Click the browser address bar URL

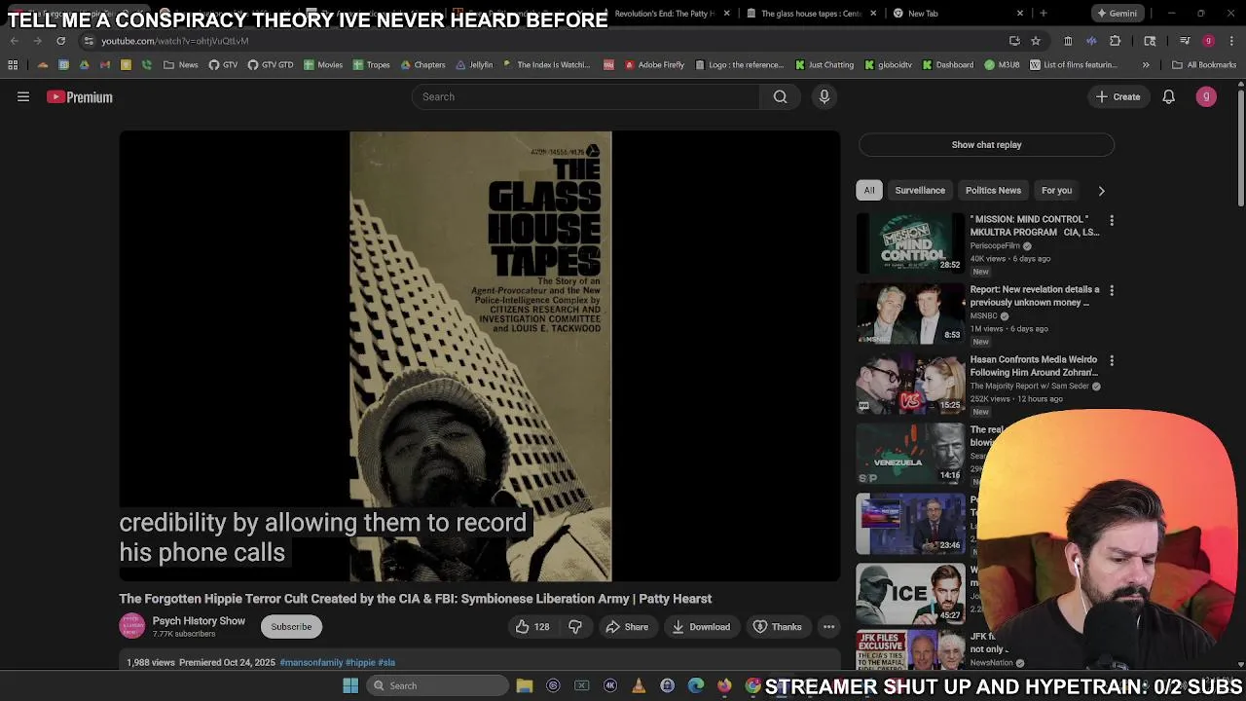point(174,41)
